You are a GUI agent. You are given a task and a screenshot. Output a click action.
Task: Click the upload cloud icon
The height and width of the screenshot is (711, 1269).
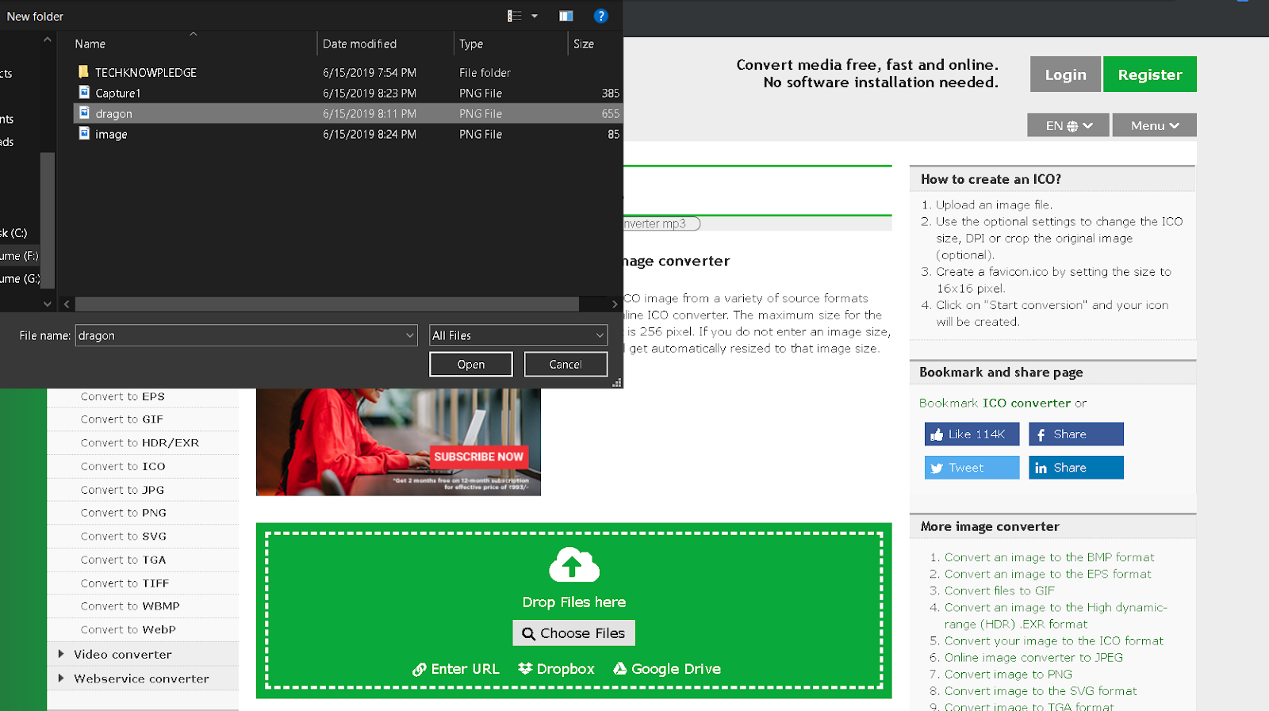click(x=573, y=565)
